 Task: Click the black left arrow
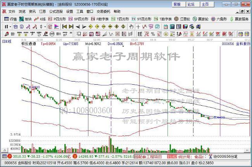click(x=78, y=26)
